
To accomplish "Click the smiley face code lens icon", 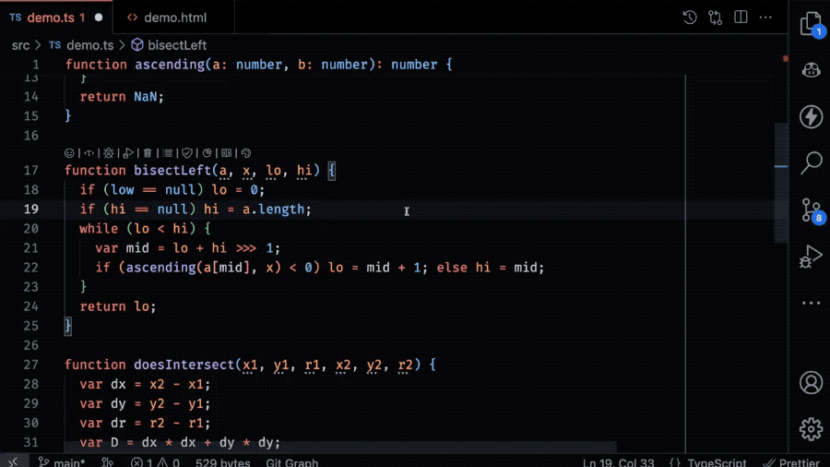I will 69,153.
